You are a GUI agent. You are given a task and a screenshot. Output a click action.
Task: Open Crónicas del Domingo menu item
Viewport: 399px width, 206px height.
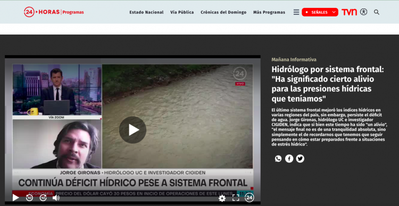tap(223, 12)
